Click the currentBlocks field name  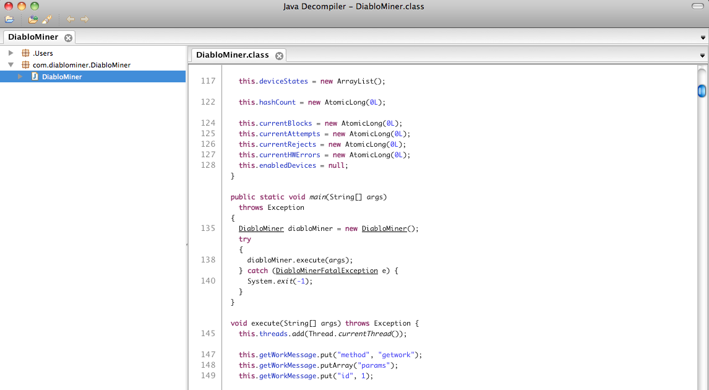click(x=285, y=123)
